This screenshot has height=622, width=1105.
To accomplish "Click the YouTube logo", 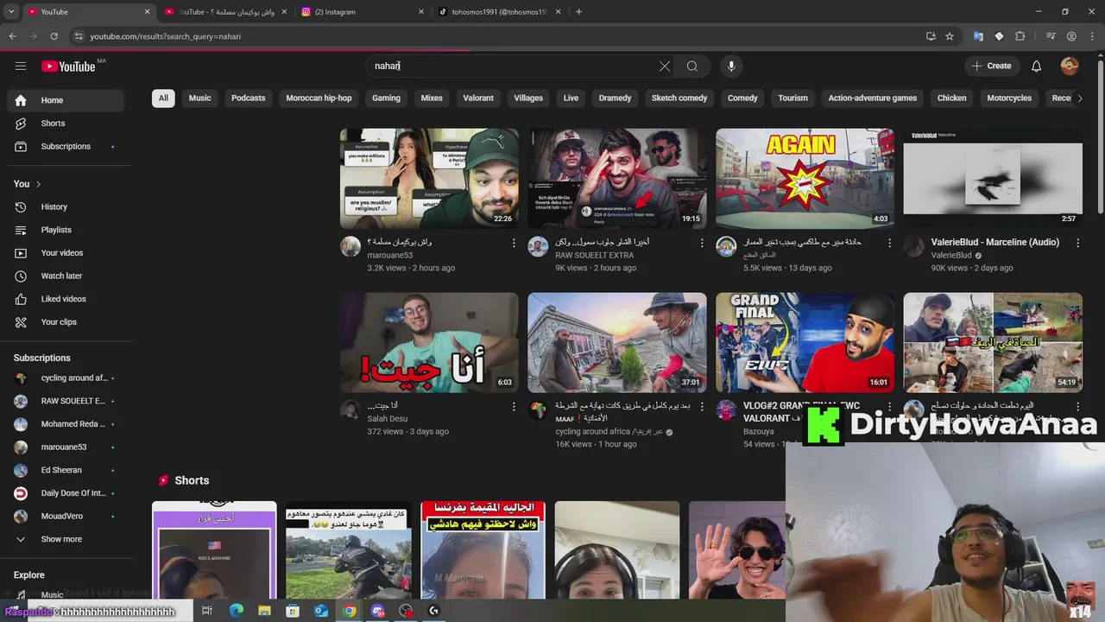I will (x=68, y=67).
